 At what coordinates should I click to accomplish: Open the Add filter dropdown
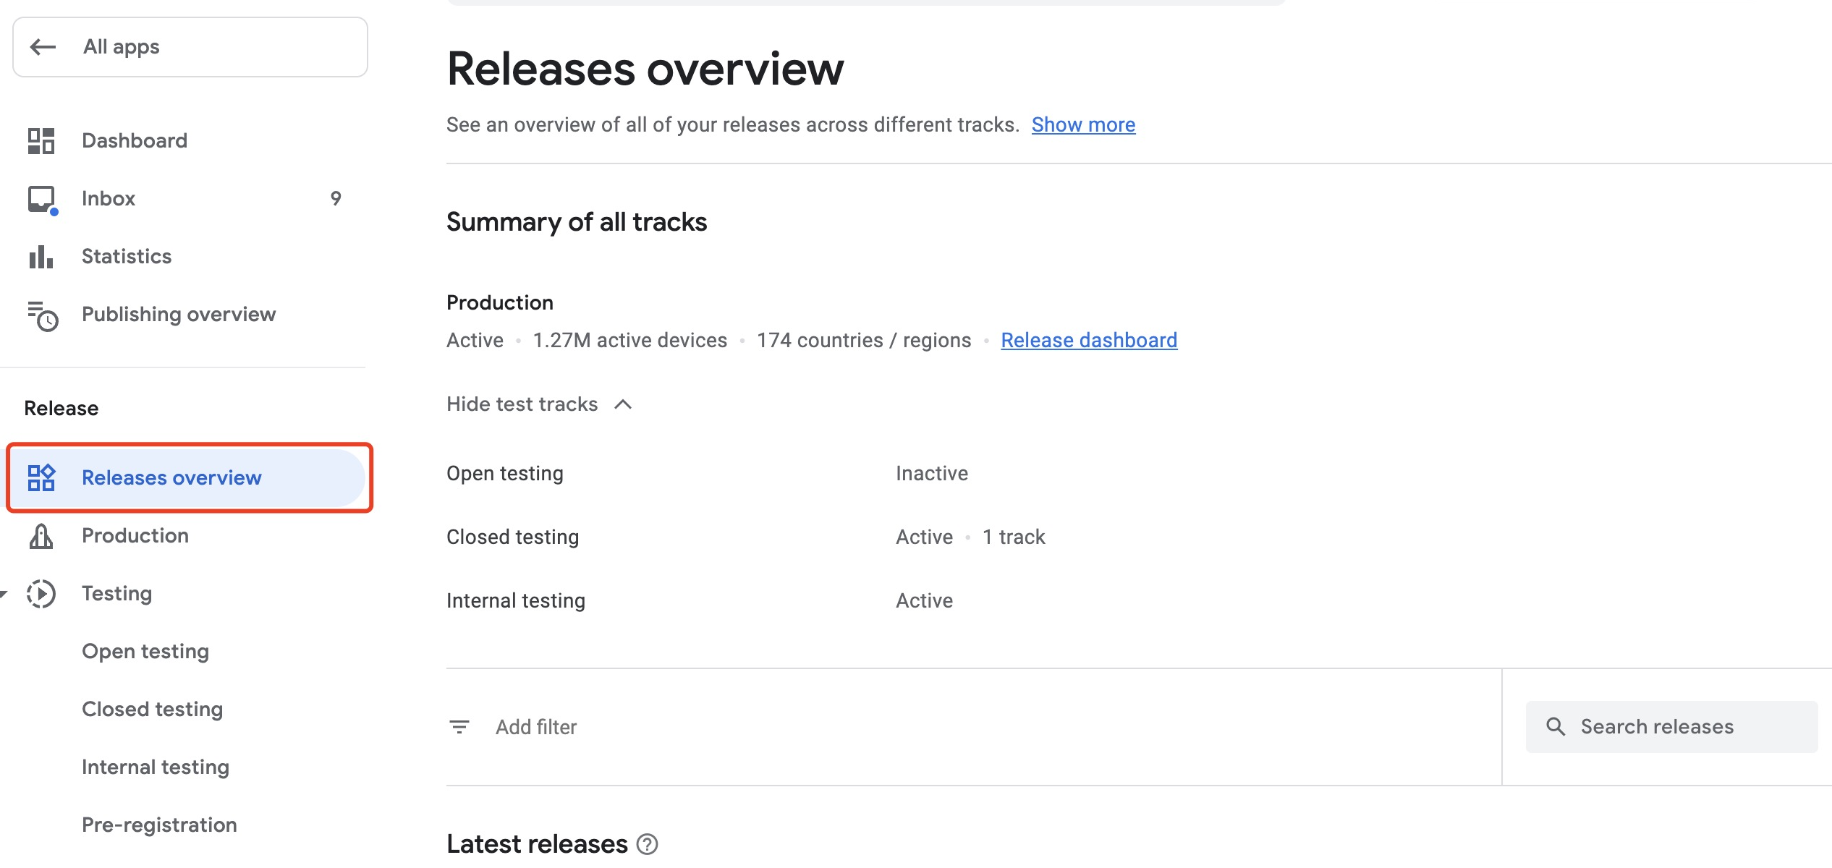[536, 727]
